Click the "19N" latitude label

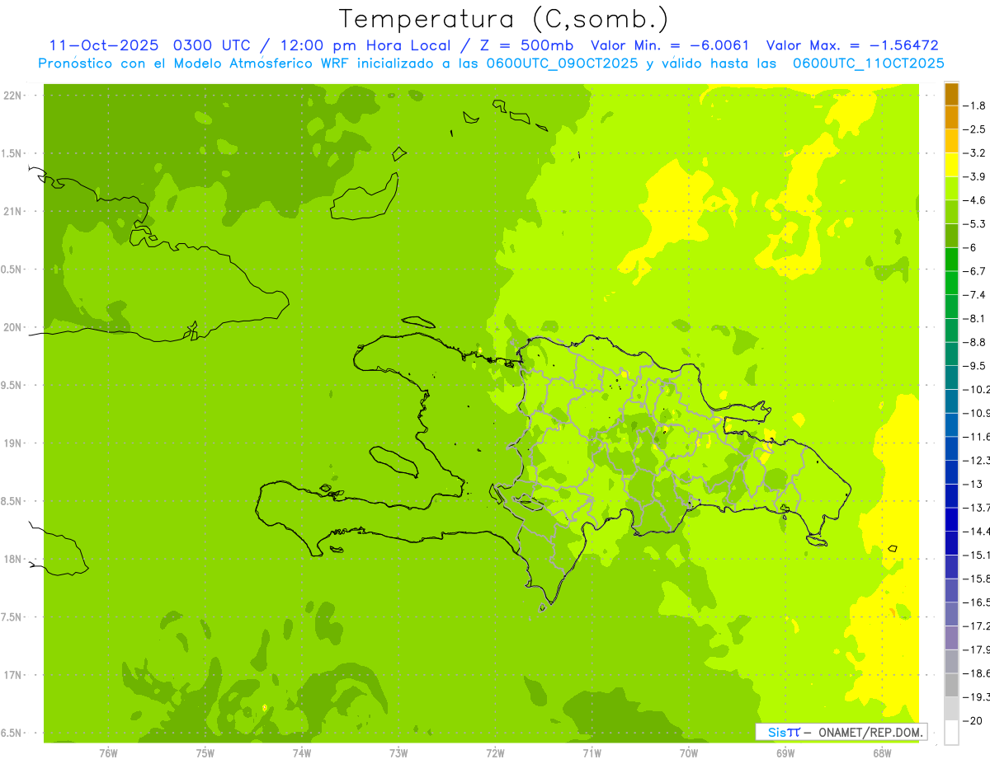12,443
